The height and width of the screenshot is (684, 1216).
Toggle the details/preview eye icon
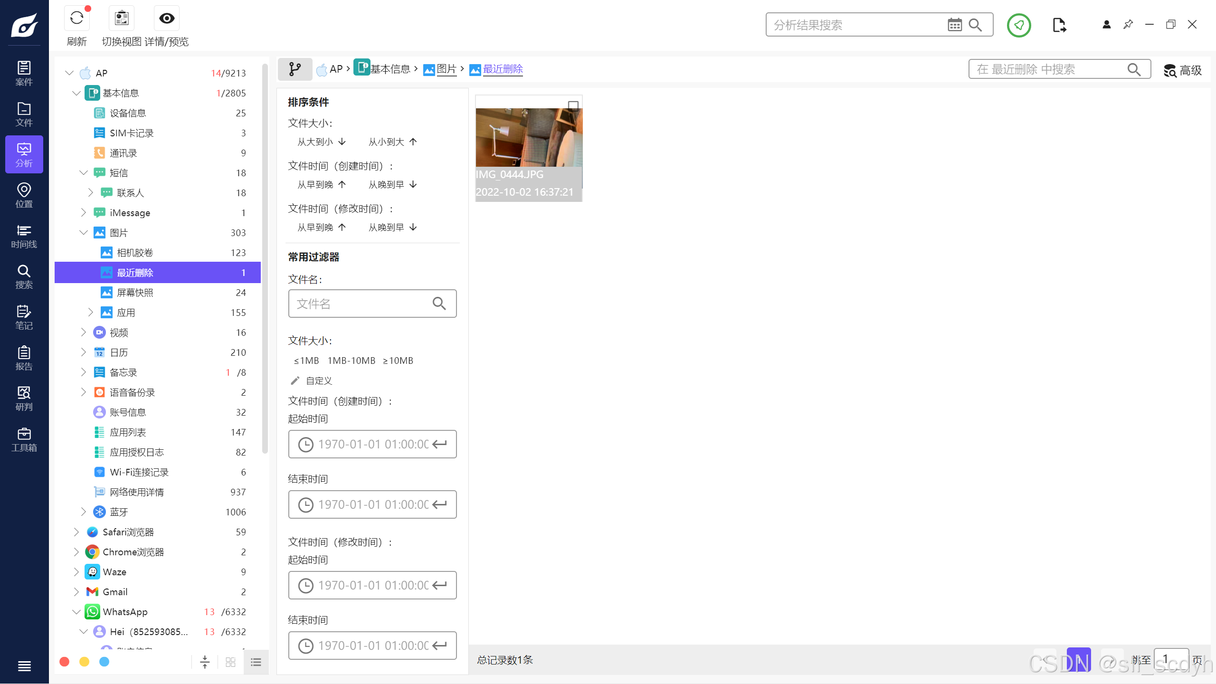[x=167, y=19]
